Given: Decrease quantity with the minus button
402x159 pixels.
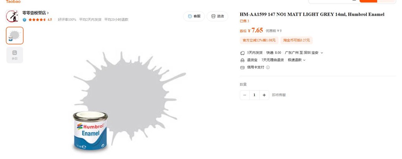Looking at the screenshot, I should click(245, 95).
